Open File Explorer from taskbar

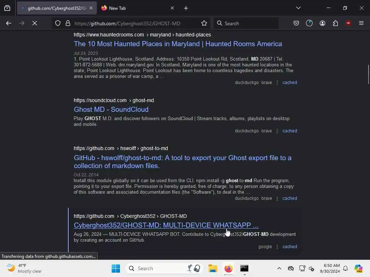click(212, 268)
